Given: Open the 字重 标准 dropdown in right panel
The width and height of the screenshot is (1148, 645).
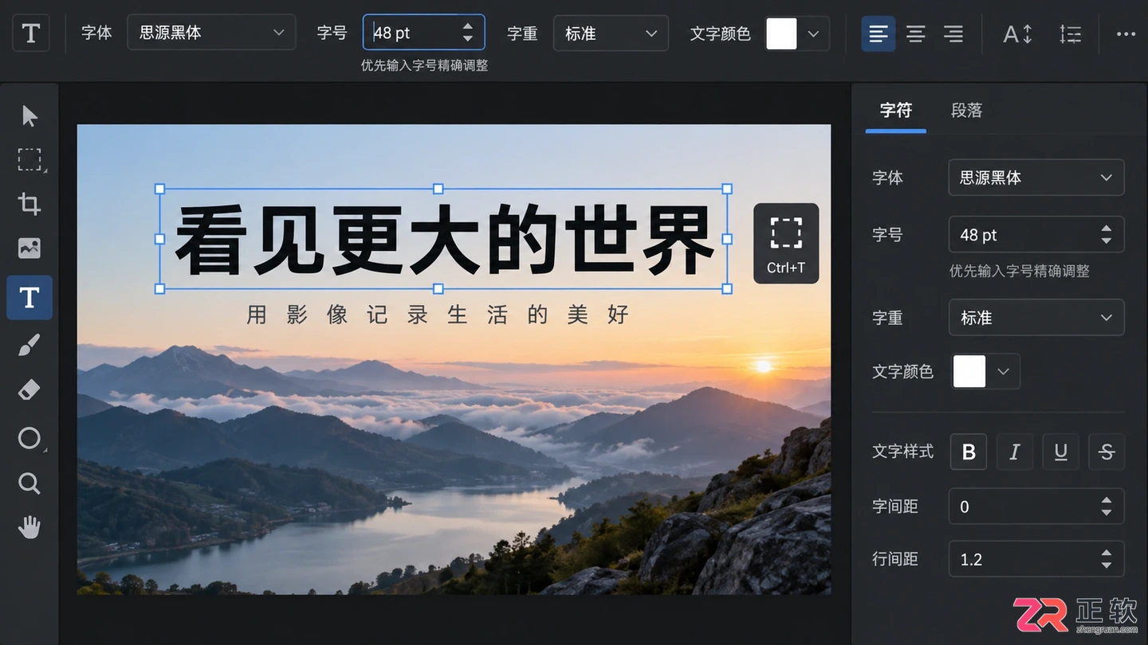Looking at the screenshot, I should [1036, 317].
